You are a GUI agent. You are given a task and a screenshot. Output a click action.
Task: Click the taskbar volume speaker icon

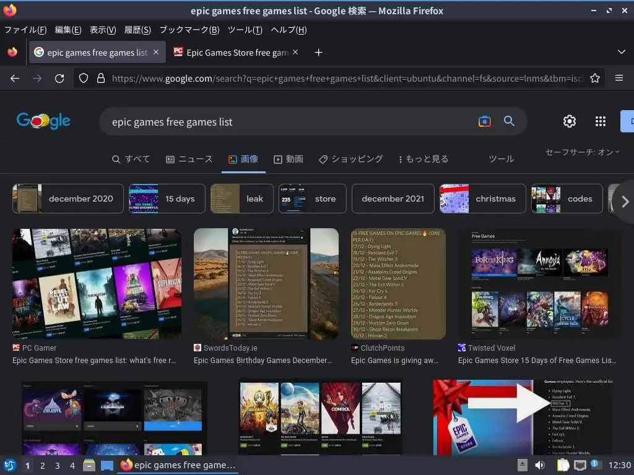[540, 465]
